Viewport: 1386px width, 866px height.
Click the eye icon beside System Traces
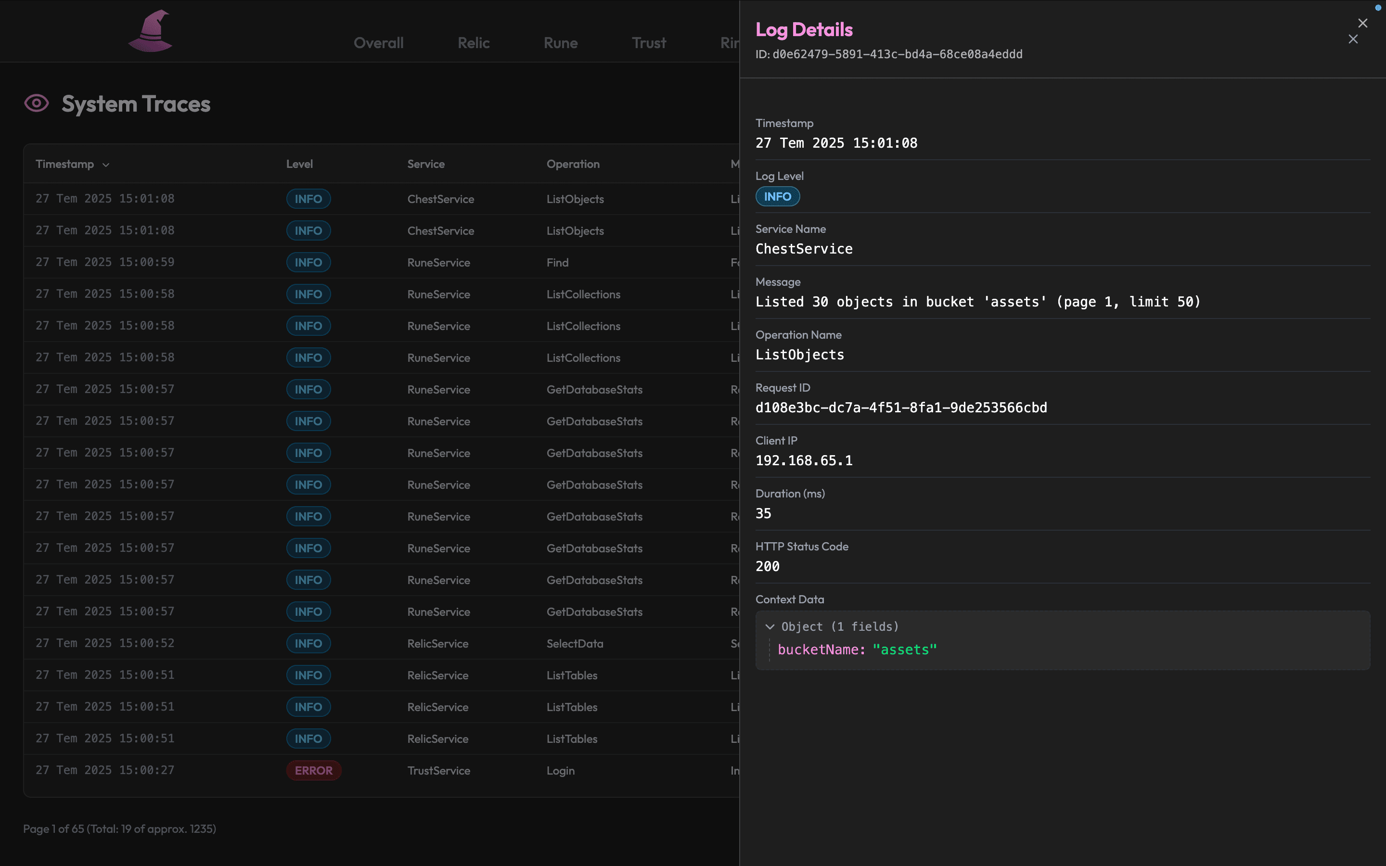pos(37,103)
